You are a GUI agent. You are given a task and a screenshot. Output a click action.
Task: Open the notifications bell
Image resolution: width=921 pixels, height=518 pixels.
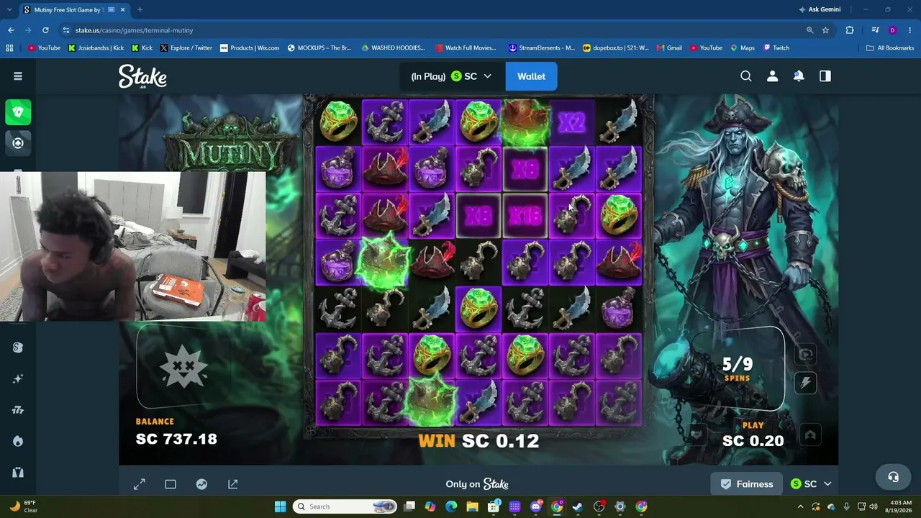coord(799,76)
